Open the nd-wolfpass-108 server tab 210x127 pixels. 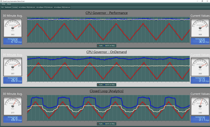(x=62, y=7)
